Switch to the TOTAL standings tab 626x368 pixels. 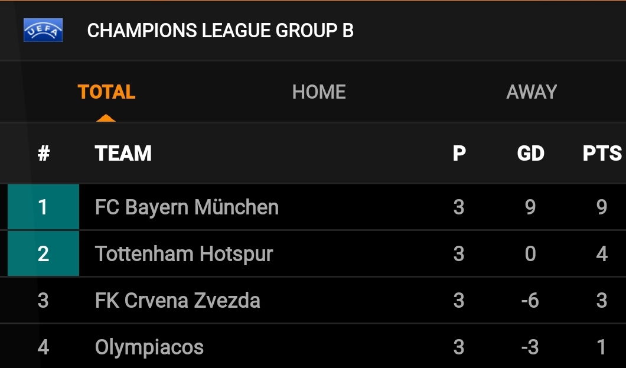106,92
